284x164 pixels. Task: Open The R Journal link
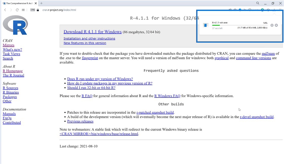coord(13,75)
